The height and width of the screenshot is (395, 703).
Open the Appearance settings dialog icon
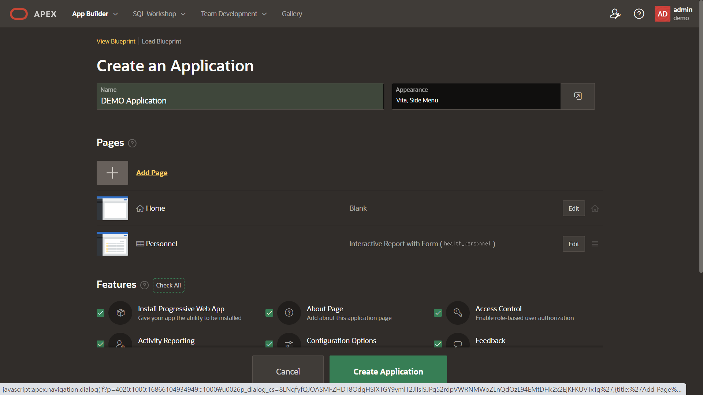tap(578, 96)
